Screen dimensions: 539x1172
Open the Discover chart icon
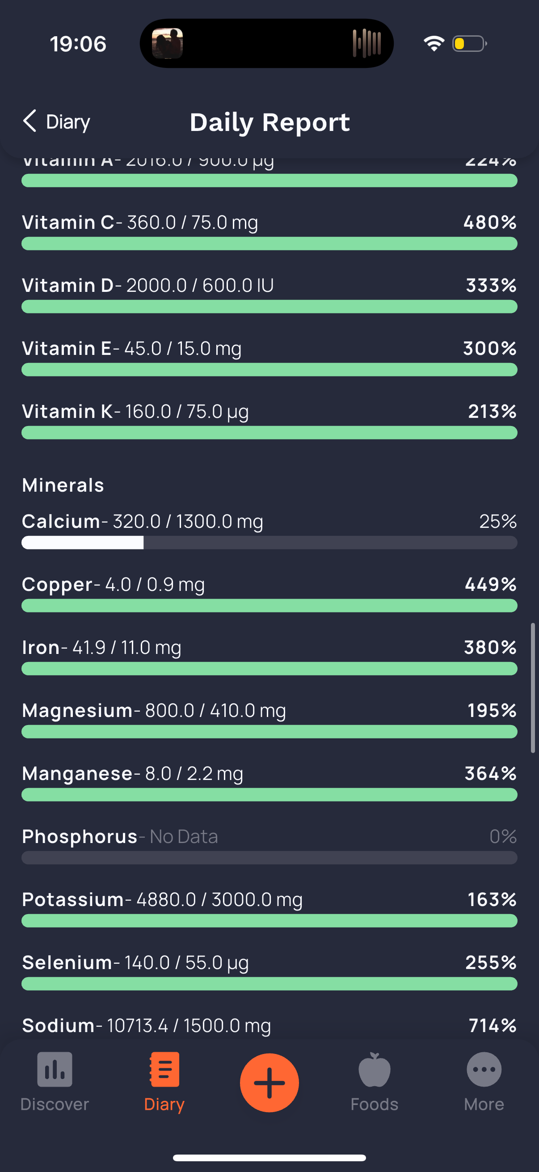tap(55, 1069)
